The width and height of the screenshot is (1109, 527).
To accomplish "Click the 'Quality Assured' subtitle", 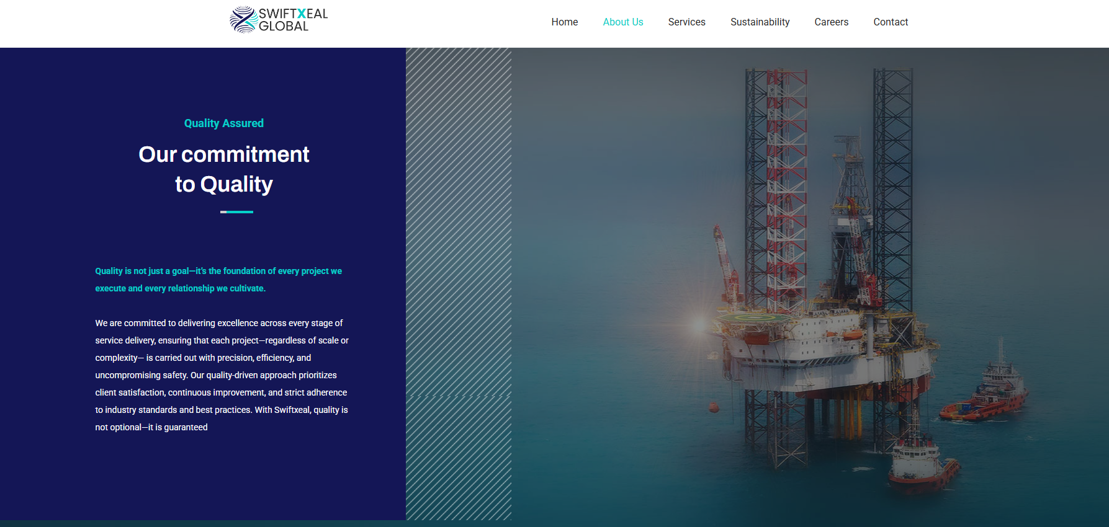I will (x=223, y=123).
